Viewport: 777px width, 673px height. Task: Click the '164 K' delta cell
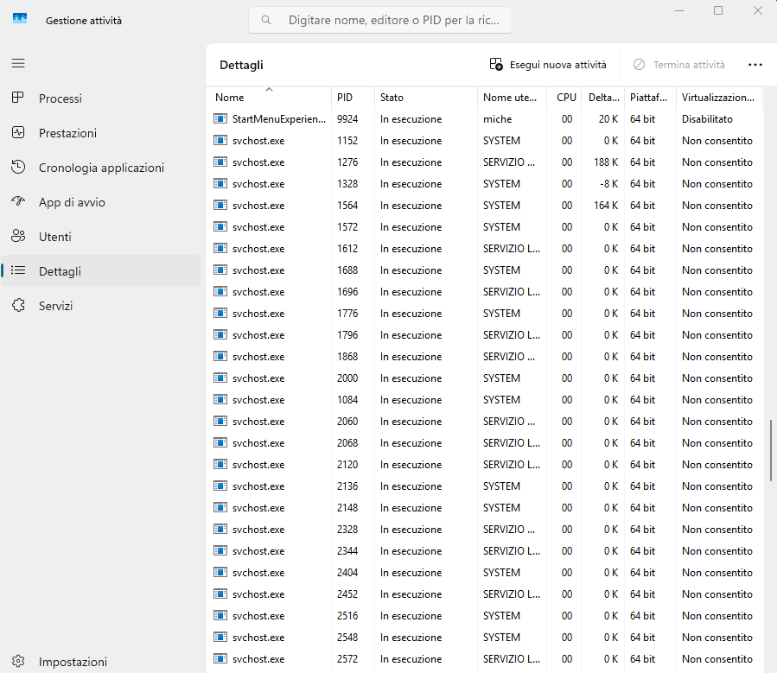point(606,205)
